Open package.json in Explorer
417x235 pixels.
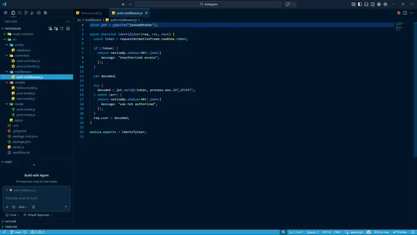[x=21, y=142]
